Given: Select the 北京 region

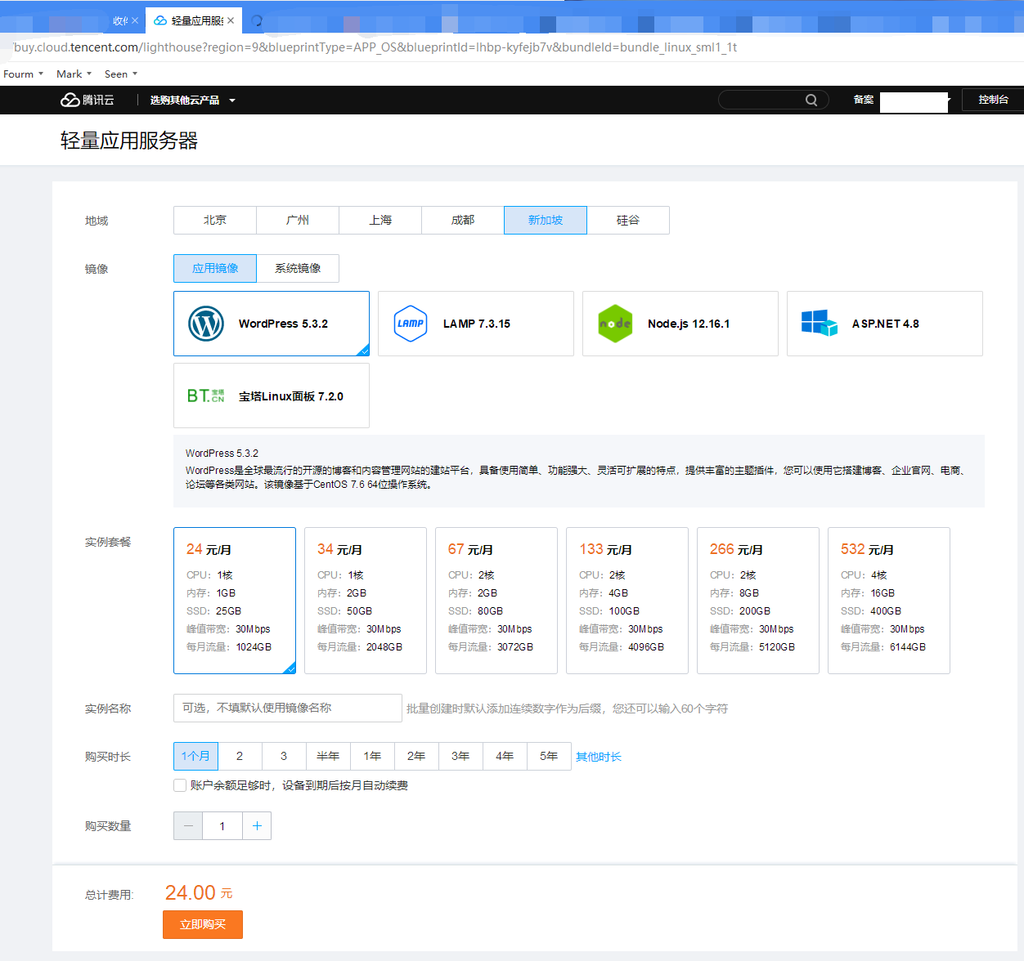Looking at the screenshot, I should 215,220.
